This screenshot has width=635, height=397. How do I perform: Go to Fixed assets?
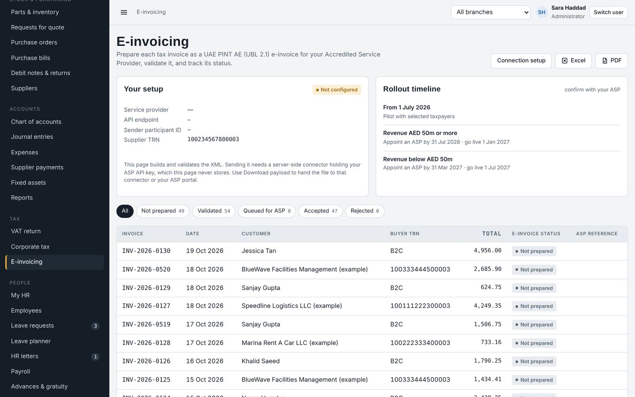55,183
